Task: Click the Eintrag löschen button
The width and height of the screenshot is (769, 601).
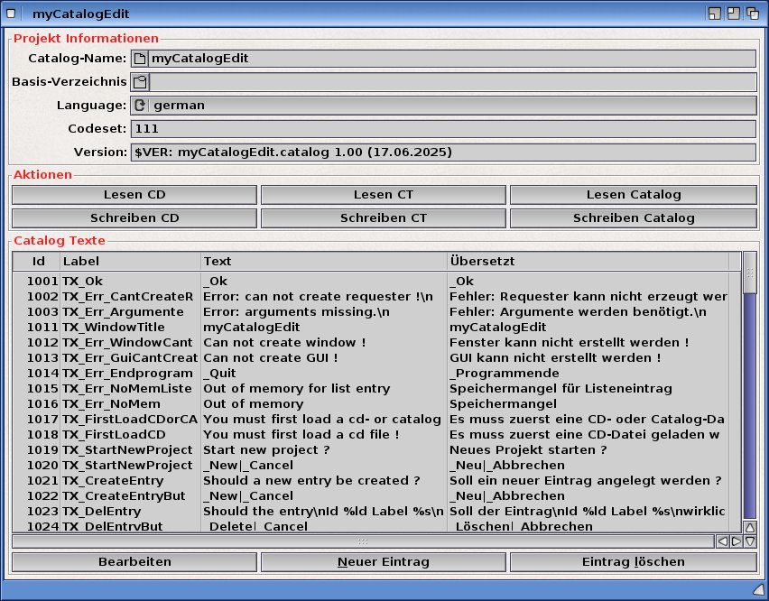Action: [633, 562]
